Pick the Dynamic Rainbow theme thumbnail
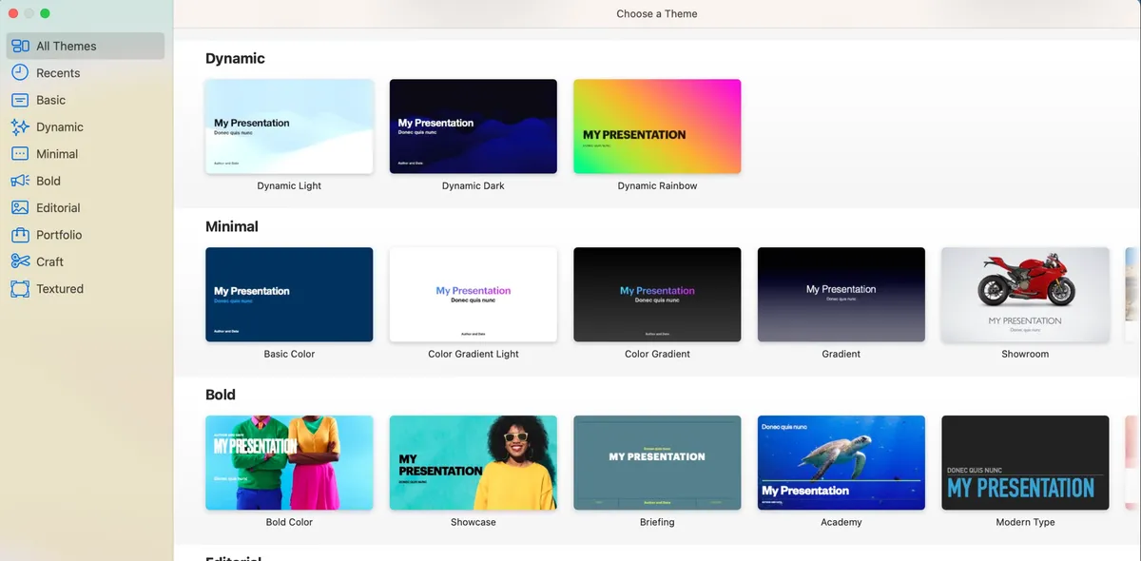1141x561 pixels. [x=657, y=126]
